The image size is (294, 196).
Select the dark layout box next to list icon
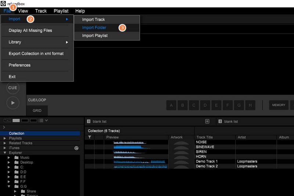click(x=33, y=121)
